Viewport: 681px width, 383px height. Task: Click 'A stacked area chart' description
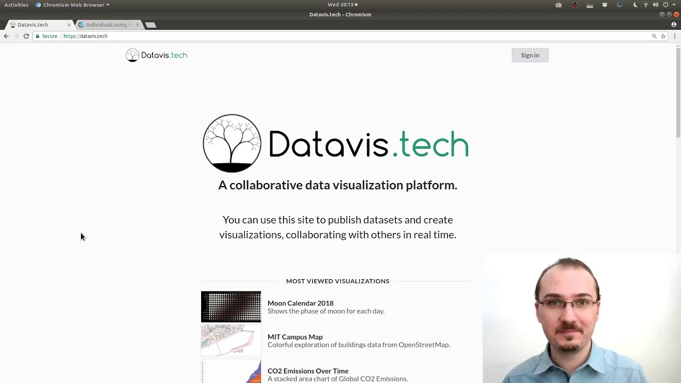338,379
